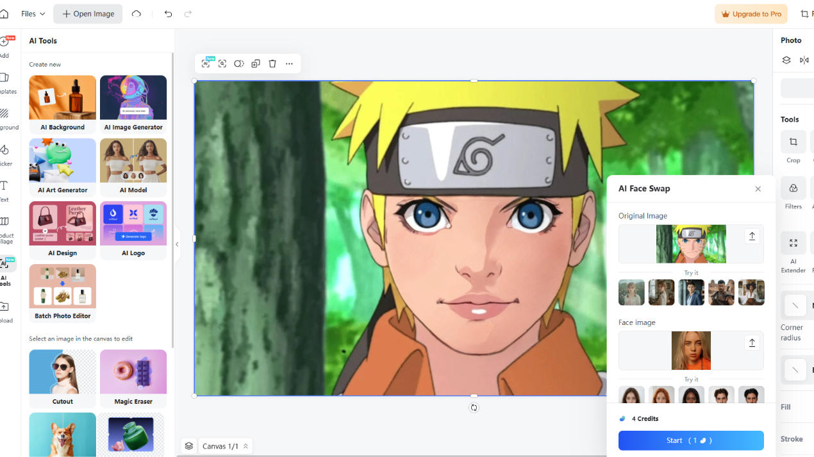814x457 pixels.
Task: Click the image search frame icon
Action: pos(222,63)
